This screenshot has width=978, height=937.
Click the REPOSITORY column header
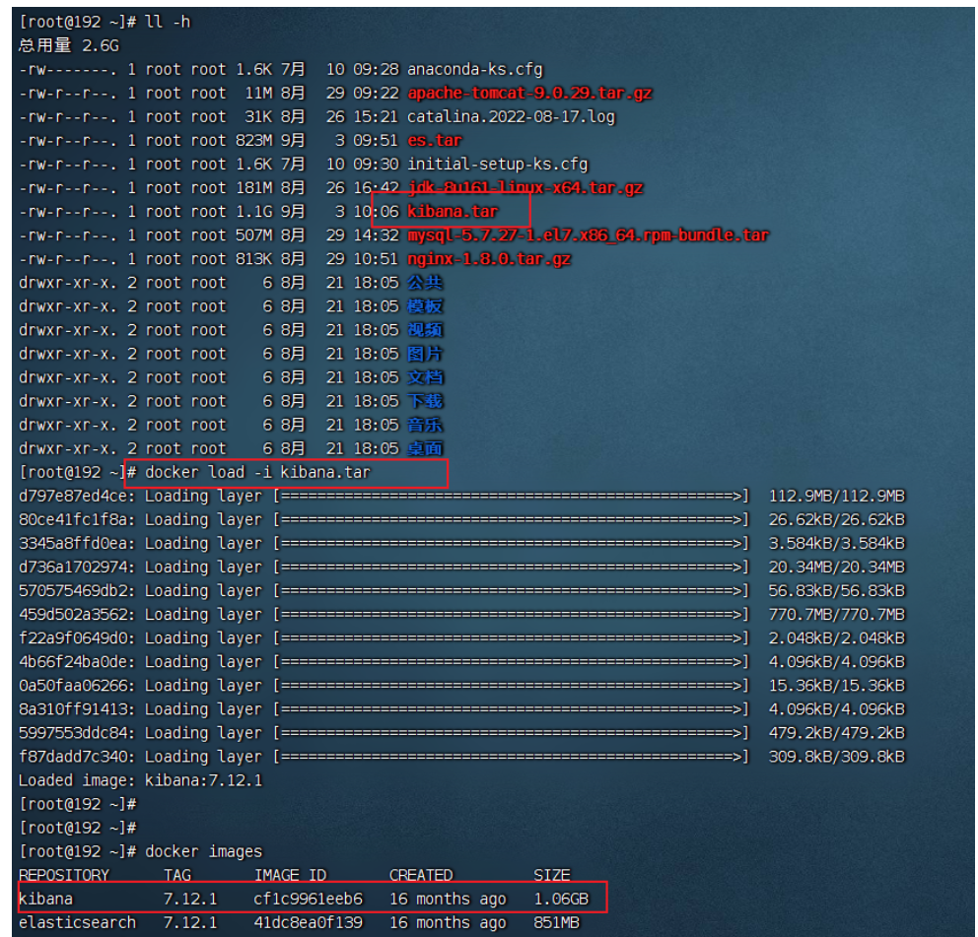tap(64, 875)
